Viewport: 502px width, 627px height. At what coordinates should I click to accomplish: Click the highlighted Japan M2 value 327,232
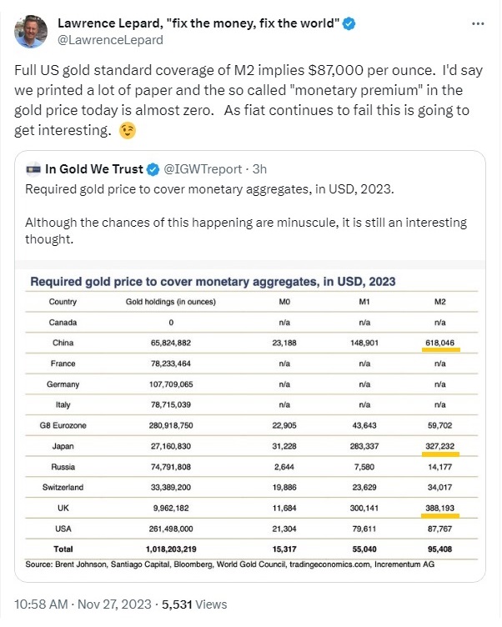click(x=440, y=446)
